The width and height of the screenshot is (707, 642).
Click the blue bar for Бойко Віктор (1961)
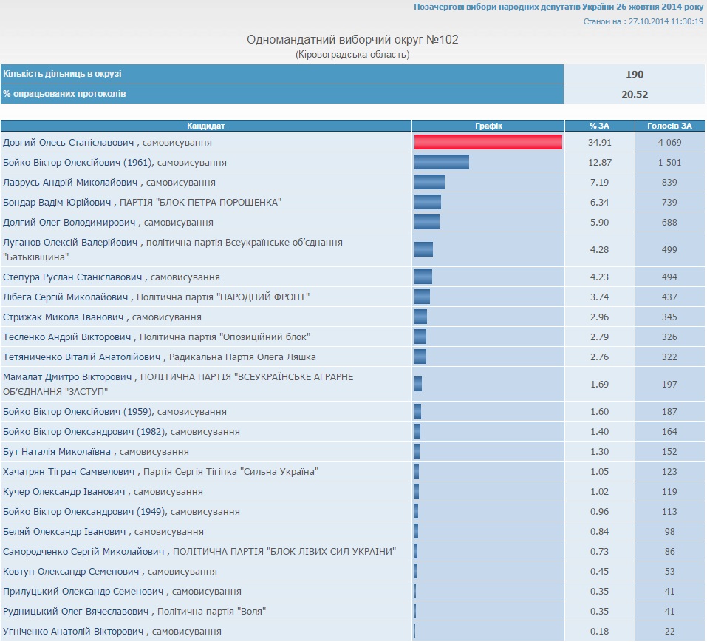coord(441,162)
